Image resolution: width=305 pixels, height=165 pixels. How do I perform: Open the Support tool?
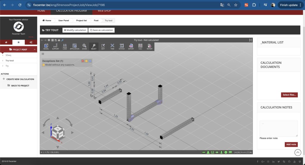[55, 47]
